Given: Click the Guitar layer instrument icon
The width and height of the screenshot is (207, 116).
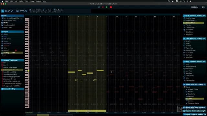Looking at the screenshot, I should pos(2,34).
